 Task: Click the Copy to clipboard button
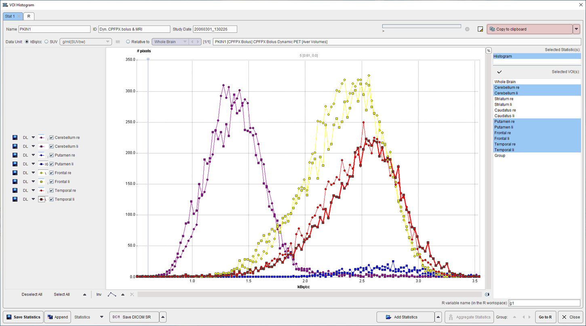pos(529,29)
